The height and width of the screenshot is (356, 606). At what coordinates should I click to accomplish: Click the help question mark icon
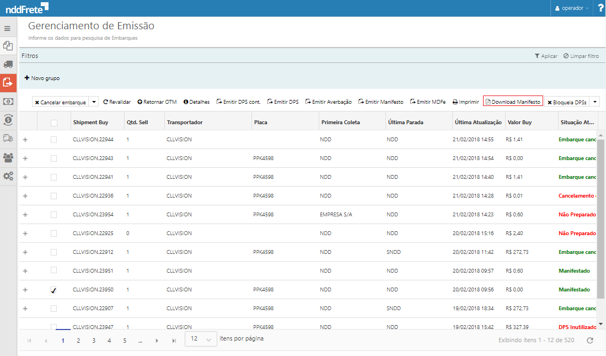[x=600, y=8]
